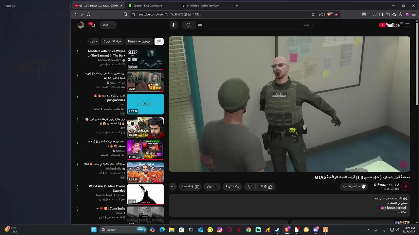The image size is (419, 235).
Task: Open Snapchat from the taskbar
Action: click(210, 230)
